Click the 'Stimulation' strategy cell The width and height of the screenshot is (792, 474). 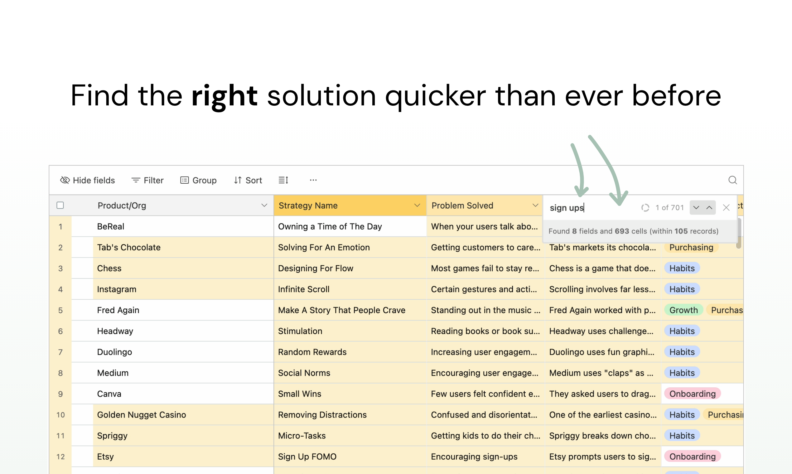[350, 331]
